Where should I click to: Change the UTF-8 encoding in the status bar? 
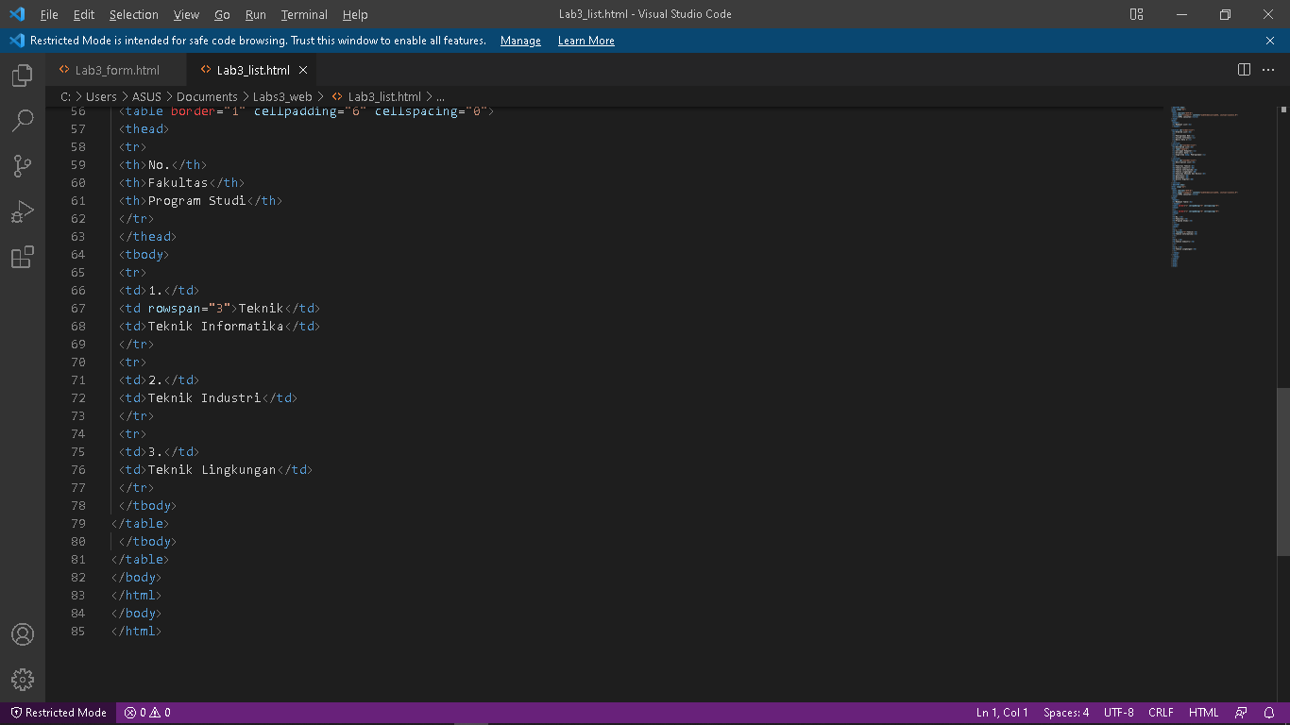[1118, 712]
